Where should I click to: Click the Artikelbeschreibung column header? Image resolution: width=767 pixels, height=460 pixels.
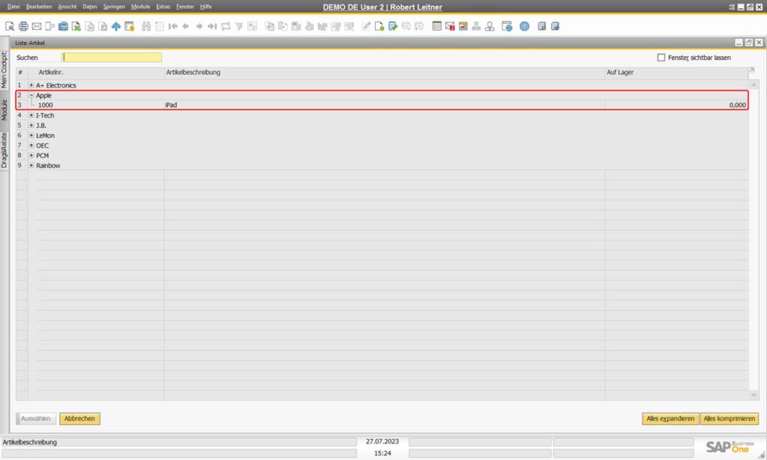click(x=193, y=73)
